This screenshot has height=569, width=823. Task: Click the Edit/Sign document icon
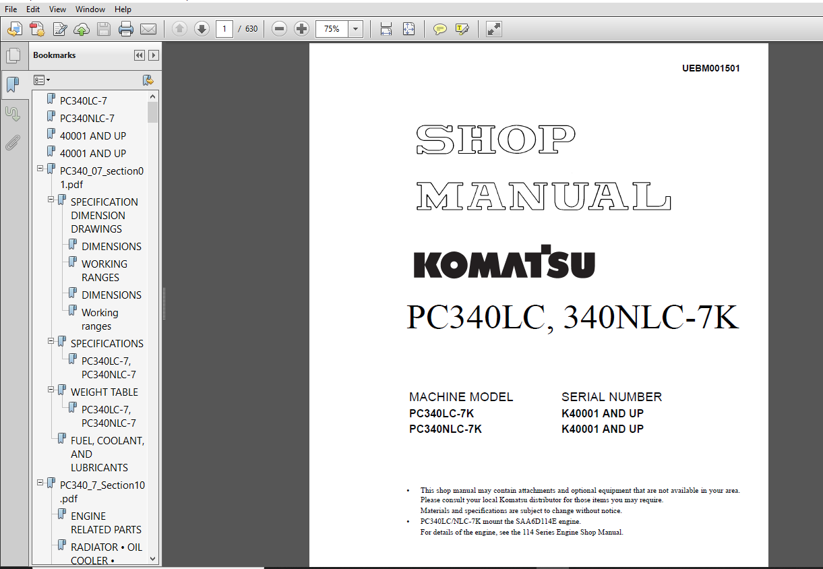(60, 29)
